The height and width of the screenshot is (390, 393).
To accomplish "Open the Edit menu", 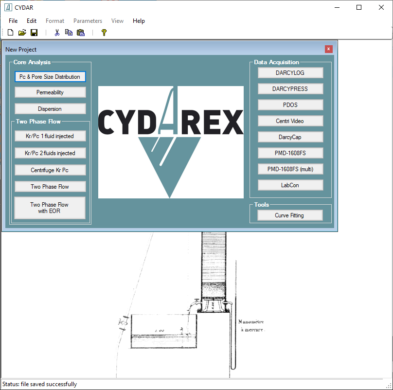I will [x=32, y=21].
